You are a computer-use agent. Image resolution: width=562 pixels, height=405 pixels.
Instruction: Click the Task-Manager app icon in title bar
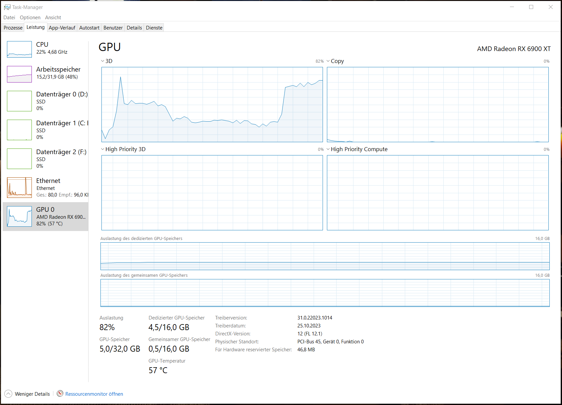(7, 7)
